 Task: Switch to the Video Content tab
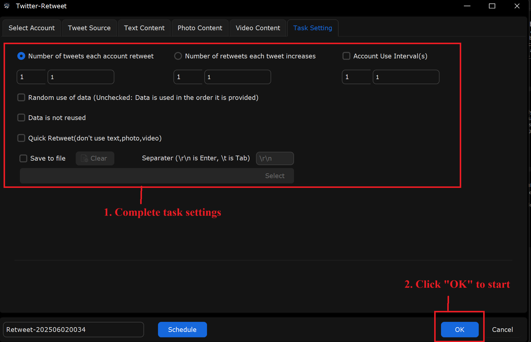258,28
